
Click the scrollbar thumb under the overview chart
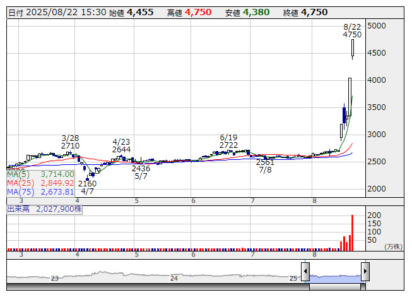(x=335, y=286)
